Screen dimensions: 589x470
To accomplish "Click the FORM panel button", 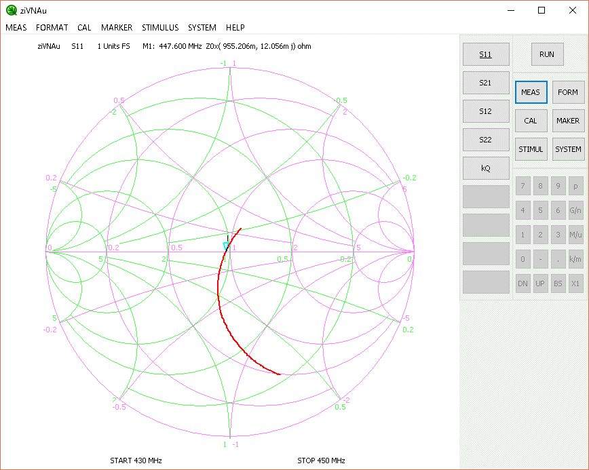I will [x=568, y=92].
